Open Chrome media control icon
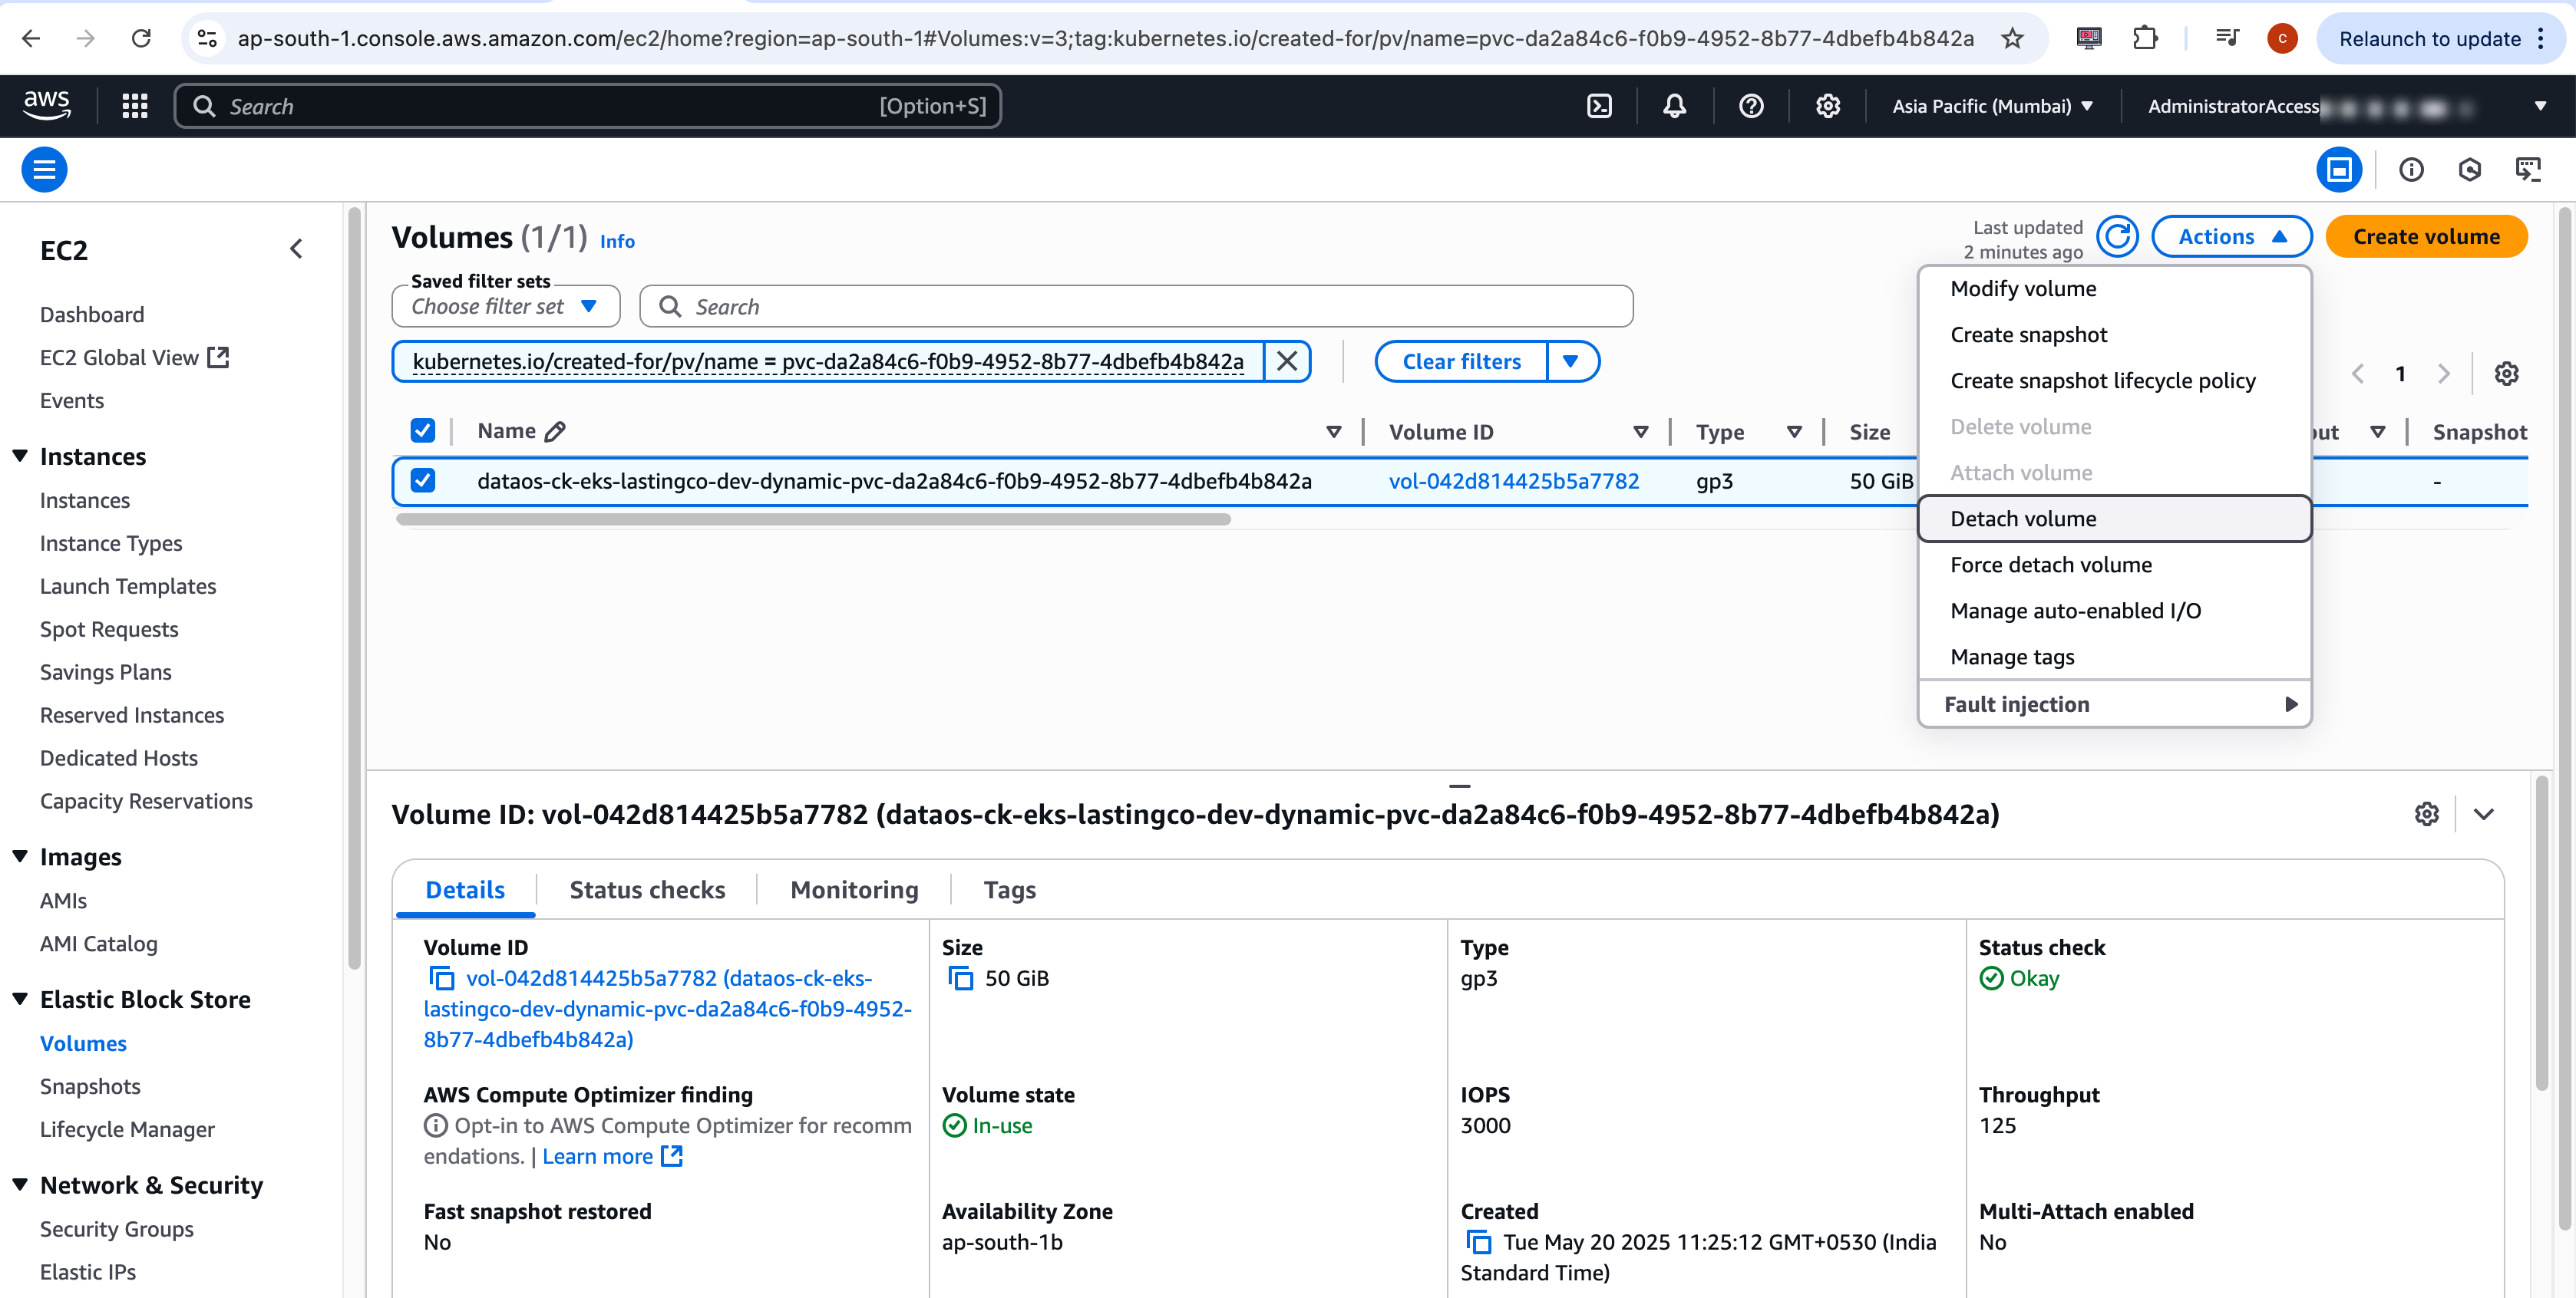The width and height of the screenshot is (2576, 1298). click(2227, 38)
